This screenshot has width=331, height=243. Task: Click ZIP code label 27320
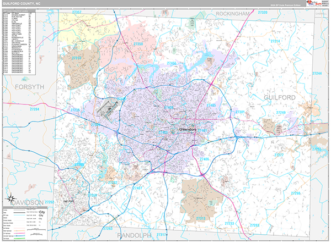(263, 13)
